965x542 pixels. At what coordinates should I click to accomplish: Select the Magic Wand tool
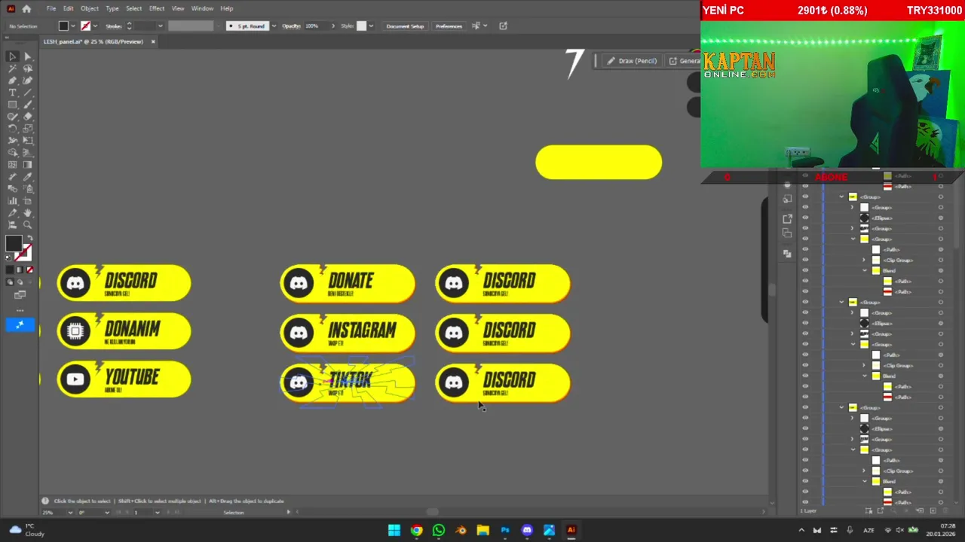(13, 69)
